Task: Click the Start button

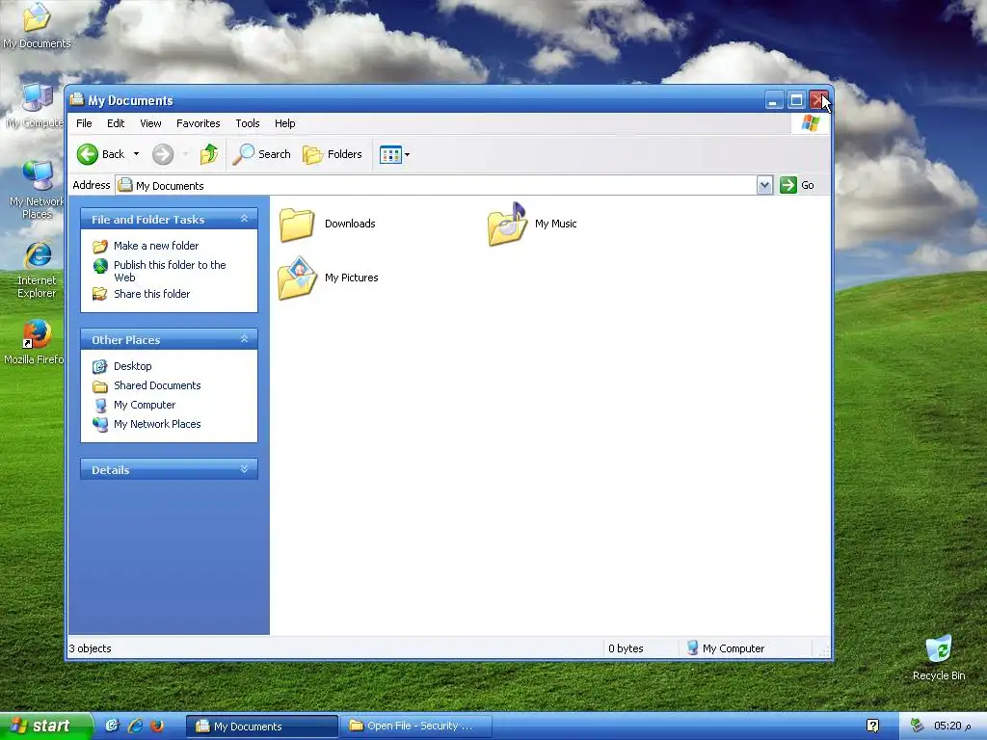Action: coord(45,727)
